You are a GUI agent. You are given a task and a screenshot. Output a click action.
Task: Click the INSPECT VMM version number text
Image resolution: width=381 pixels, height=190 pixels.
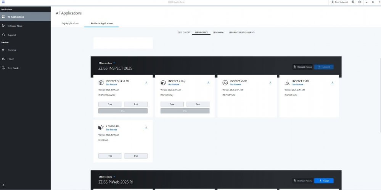click(x=233, y=90)
